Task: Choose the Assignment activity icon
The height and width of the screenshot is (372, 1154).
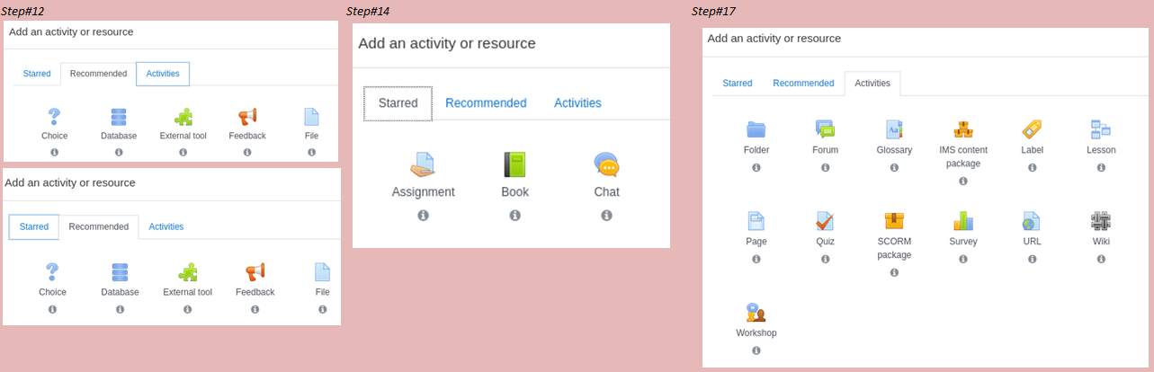Action: click(x=423, y=164)
